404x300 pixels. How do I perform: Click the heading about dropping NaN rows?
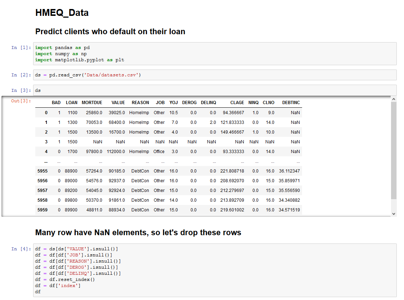pyautogui.click(x=138, y=233)
